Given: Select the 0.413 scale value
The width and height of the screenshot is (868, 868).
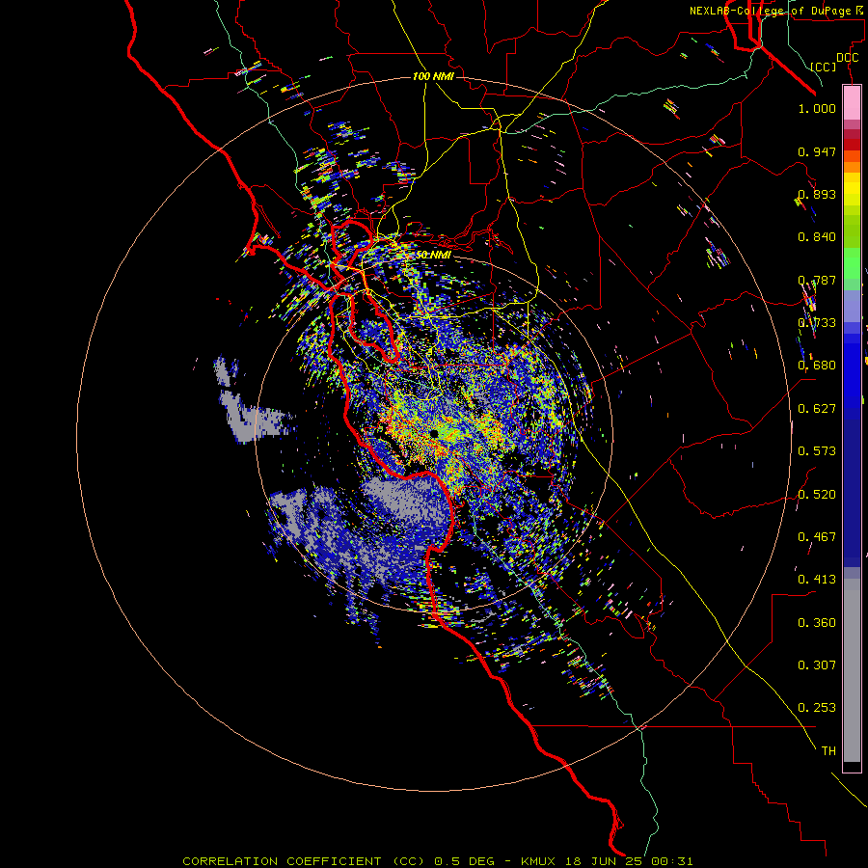Looking at the screenshot, I should pyautogui.click(x=817, y=580).
